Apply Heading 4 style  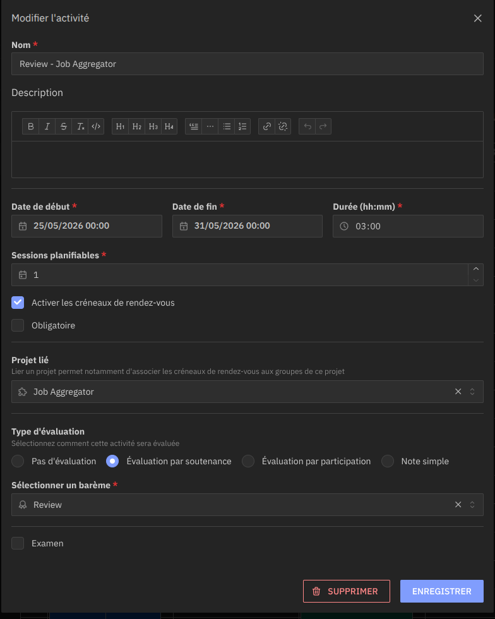[x=169, y=126]
